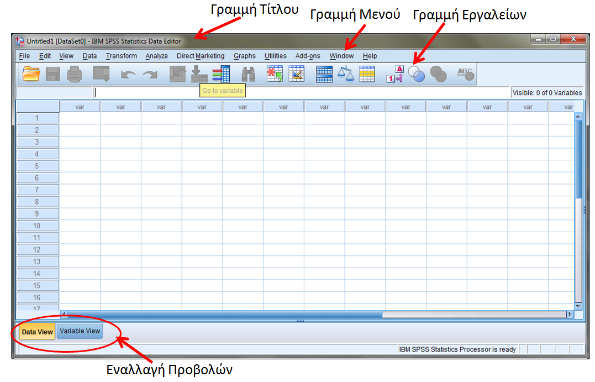Screen dimensions: 595x382
Task: Maximize the SPSS Data Editor window
Action: point(553,39)
